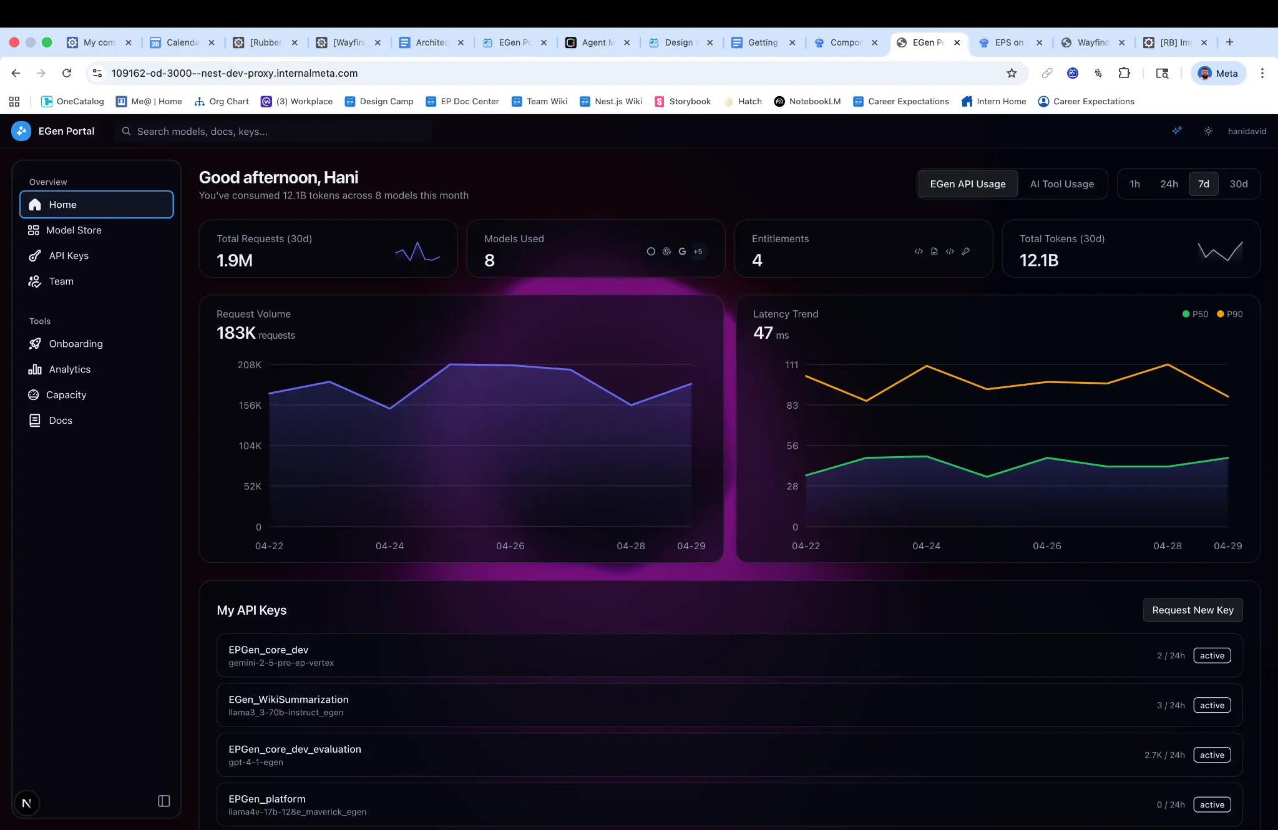Open the Chrome apps grid shortcut
The height and width of the screenshot is (830, 1278).
pos(14,101)
